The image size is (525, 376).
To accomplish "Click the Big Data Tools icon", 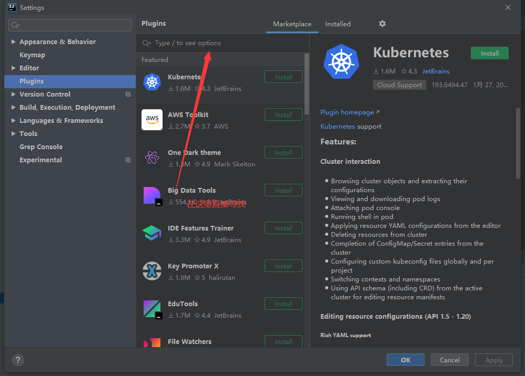I will point(152,195).
